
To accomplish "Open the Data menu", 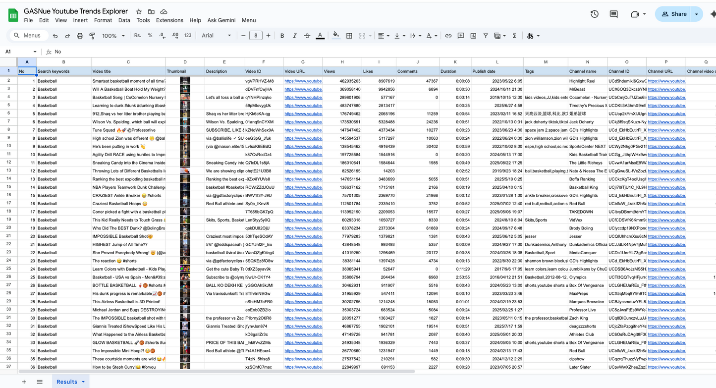I will (124, 20).
